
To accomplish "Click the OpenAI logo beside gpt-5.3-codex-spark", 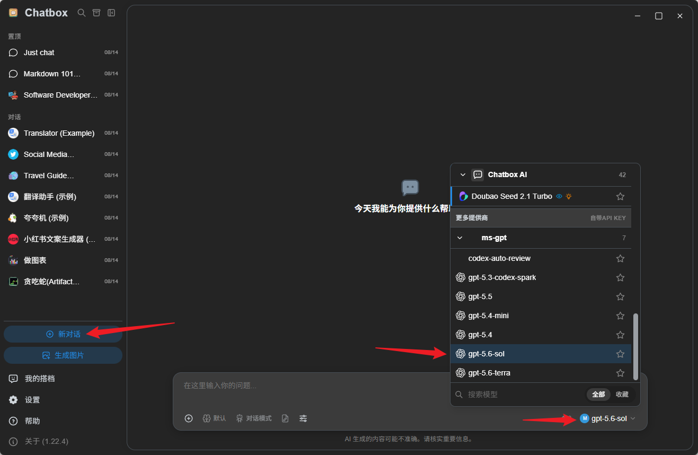I will [461, 277].
